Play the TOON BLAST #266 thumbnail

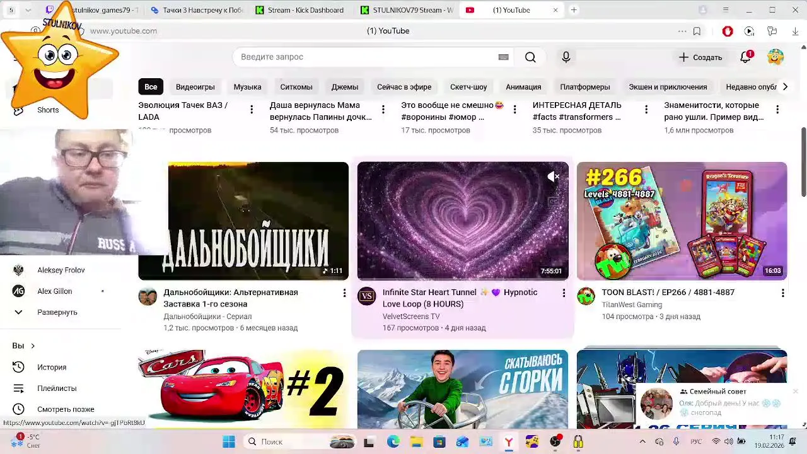tap(682, 221)
